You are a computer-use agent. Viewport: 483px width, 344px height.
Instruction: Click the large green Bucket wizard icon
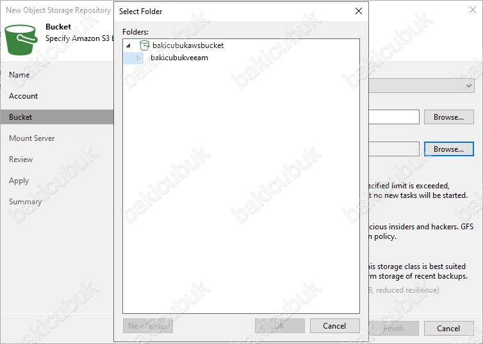21,40
